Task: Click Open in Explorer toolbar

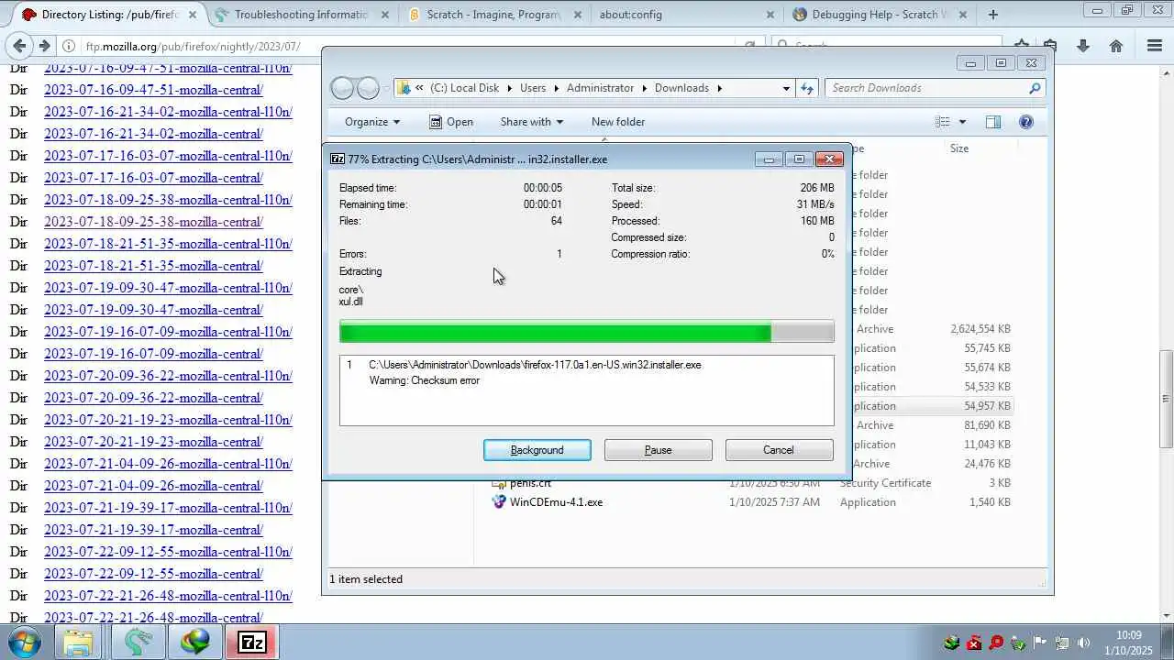Action: [451, 122]
